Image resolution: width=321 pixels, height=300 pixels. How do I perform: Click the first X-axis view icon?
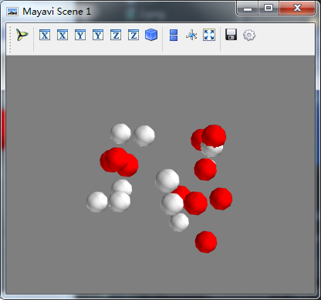point(45,35)
